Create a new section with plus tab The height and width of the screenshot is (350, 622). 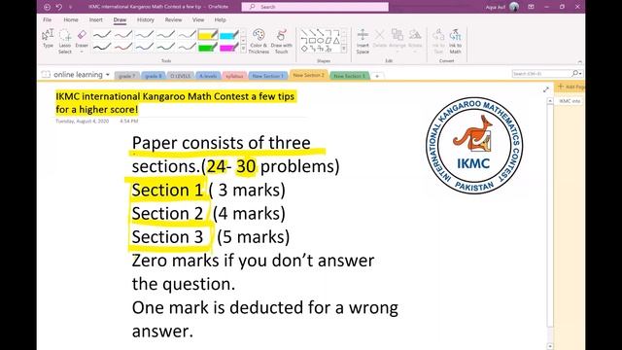pyautogui.click(x=377, y=76)
